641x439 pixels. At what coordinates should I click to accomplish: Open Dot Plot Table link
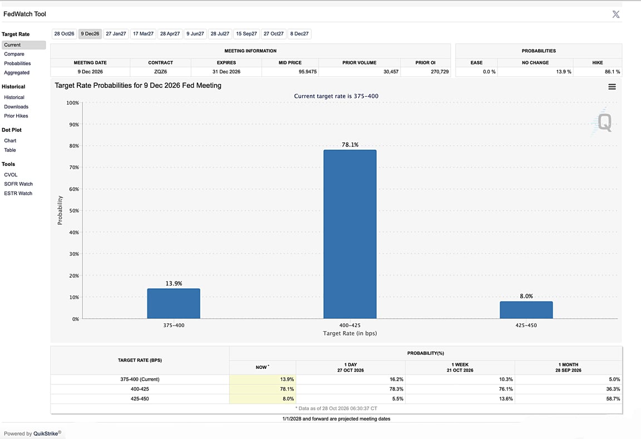(10, 150)
